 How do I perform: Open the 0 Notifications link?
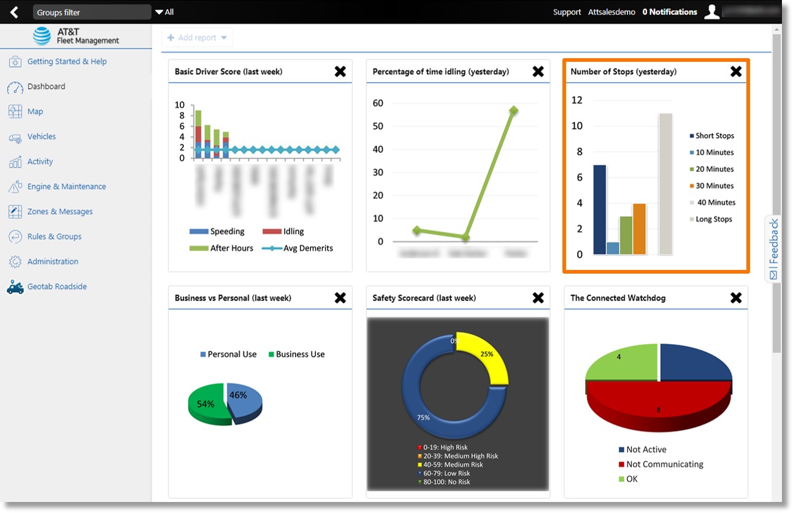tap(669, 12)
